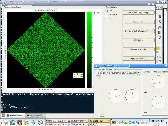The width and height of the screenshot is (168, 126).
Task: Open the volume speaker tray icon
Action: 122,123
